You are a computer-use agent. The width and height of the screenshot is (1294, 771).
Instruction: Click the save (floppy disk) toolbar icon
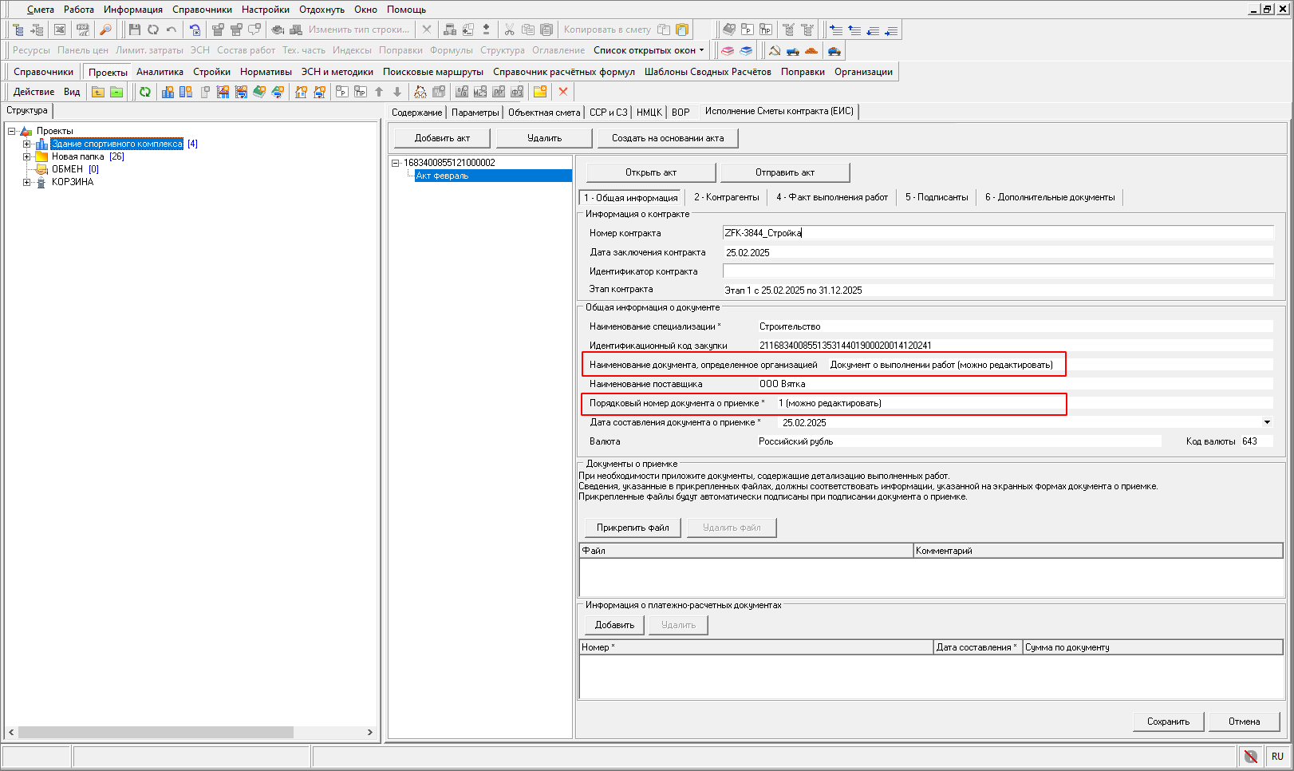pyautogui.click(x=134, y=30)
